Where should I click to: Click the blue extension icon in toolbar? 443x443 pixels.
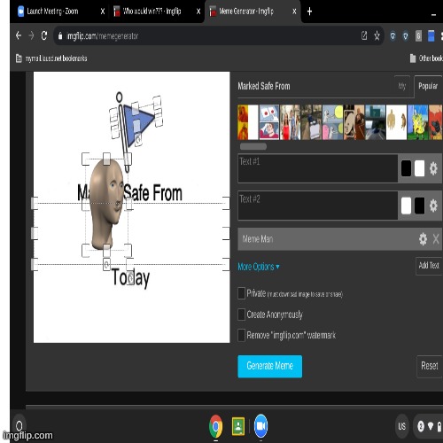[x=431, y=35]
